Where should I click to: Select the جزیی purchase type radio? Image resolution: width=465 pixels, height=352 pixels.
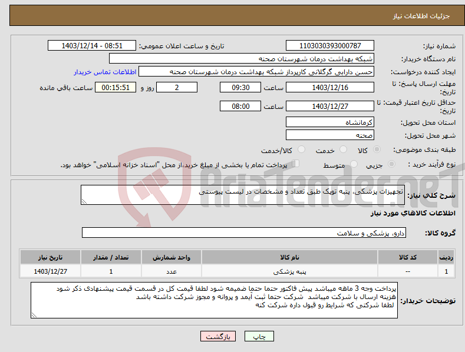click(391, 164)
